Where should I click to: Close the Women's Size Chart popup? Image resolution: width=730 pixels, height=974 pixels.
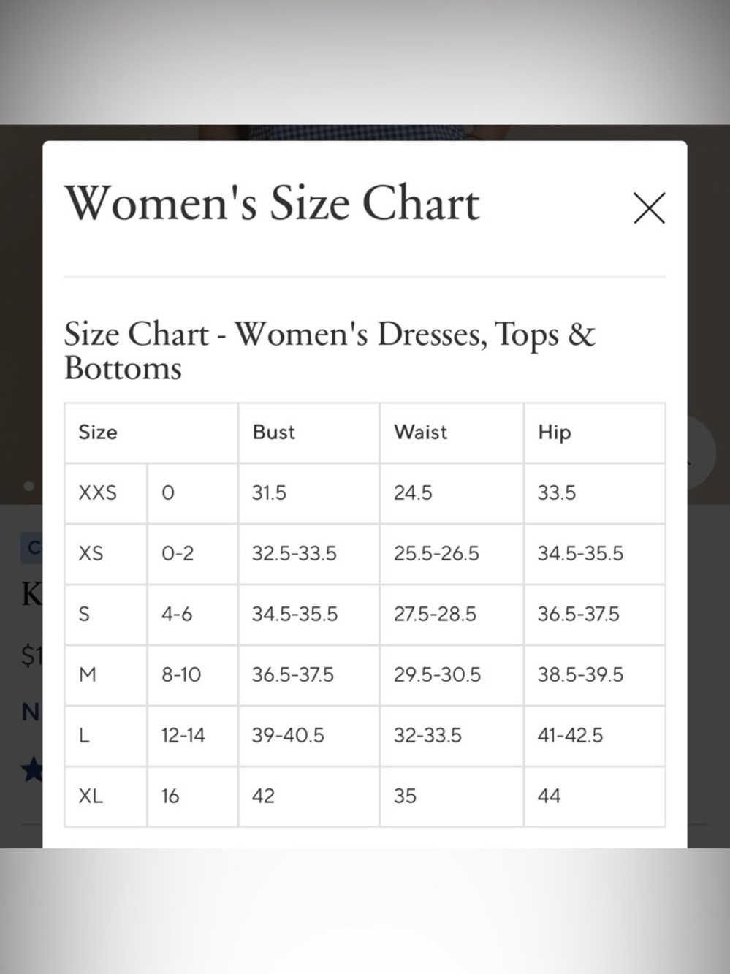pyautogui.click(x=649, y=208)
